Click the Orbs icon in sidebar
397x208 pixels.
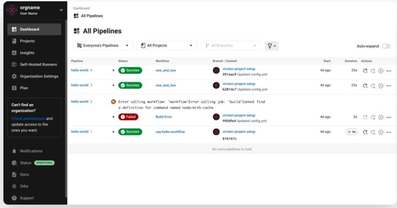(14, 186)
